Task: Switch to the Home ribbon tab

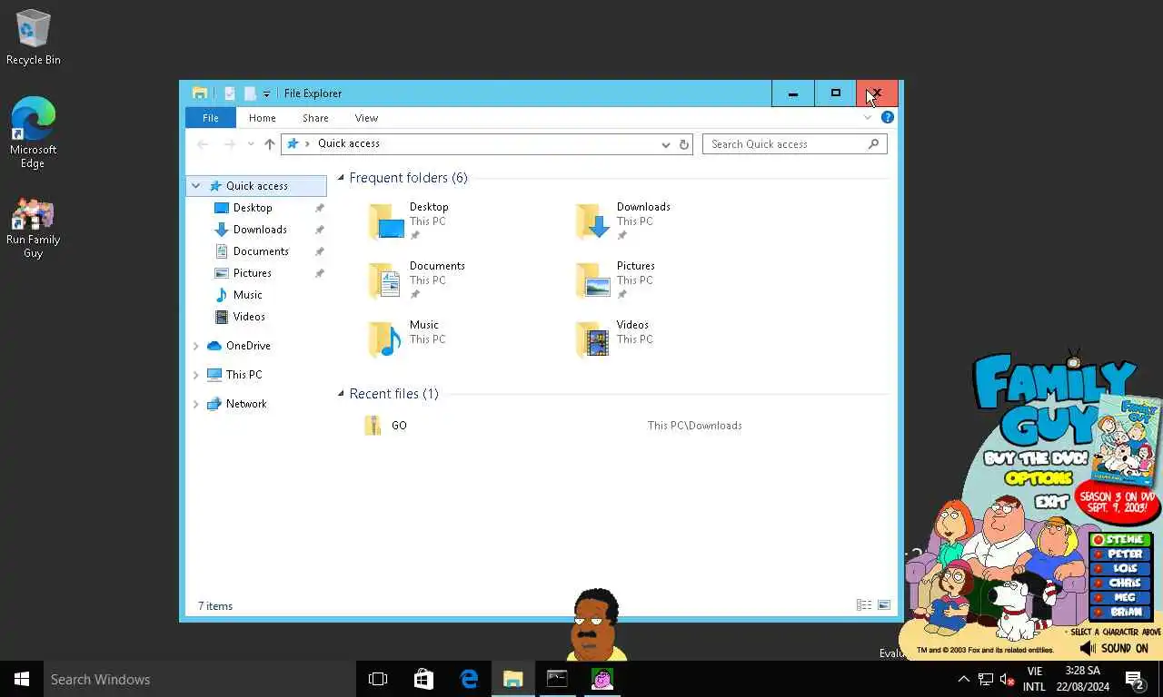Action: [x=263, y=118]
